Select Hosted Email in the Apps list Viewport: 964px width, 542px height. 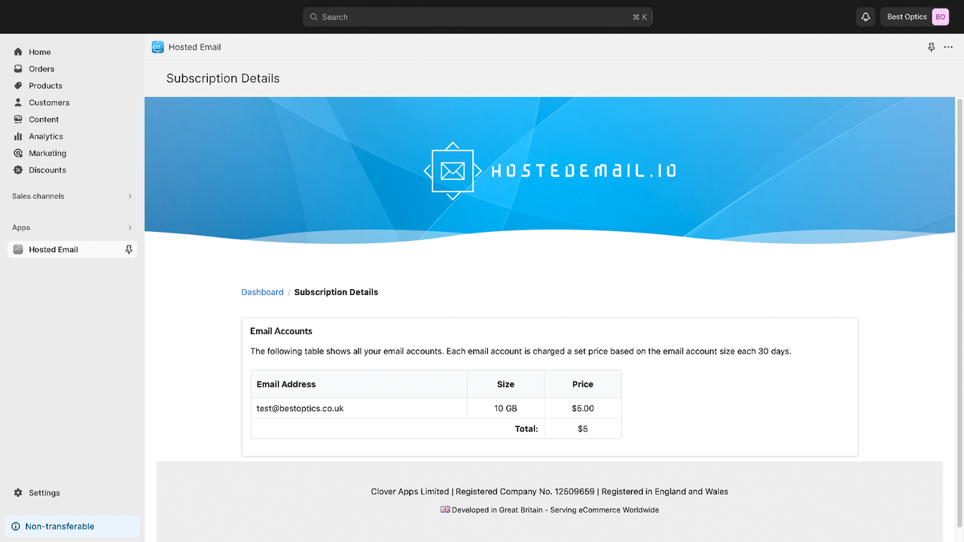pos(53,249)
